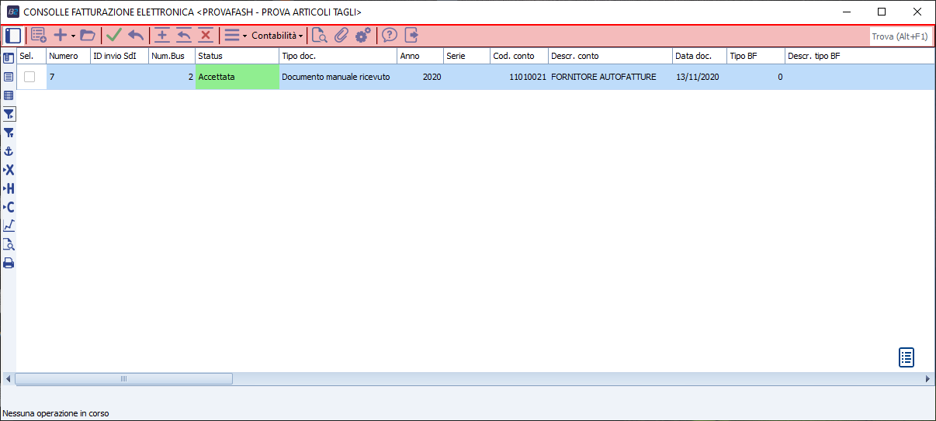Click the new document list icon
The width and height of the screenshot is (936, 421).
point(39,35)
